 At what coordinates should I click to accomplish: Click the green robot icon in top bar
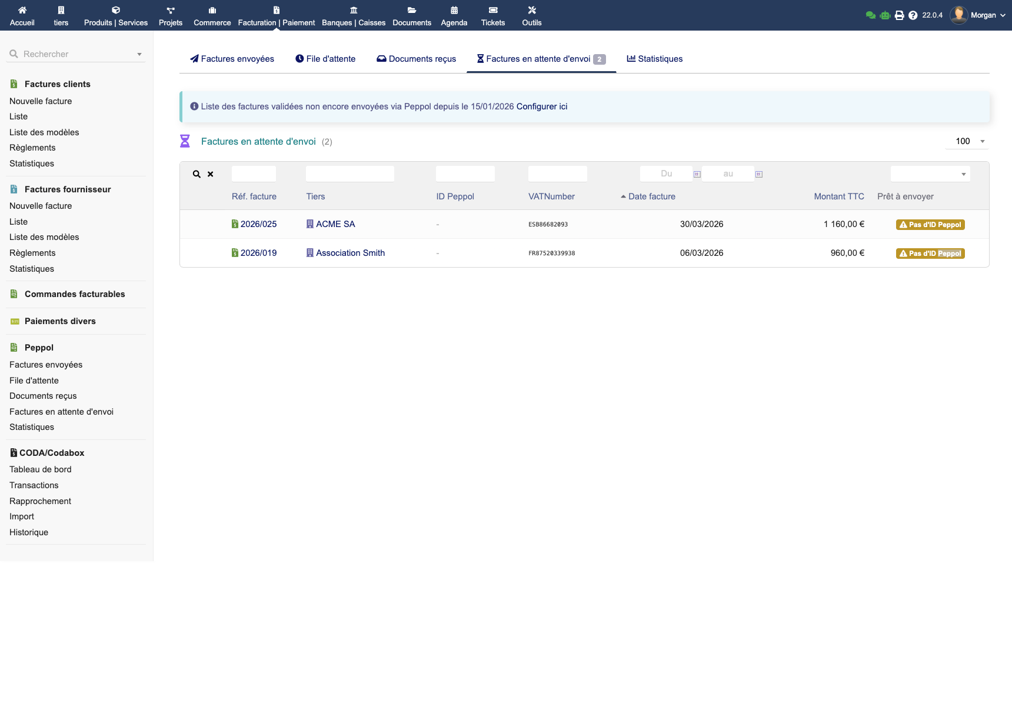point(885,15)
